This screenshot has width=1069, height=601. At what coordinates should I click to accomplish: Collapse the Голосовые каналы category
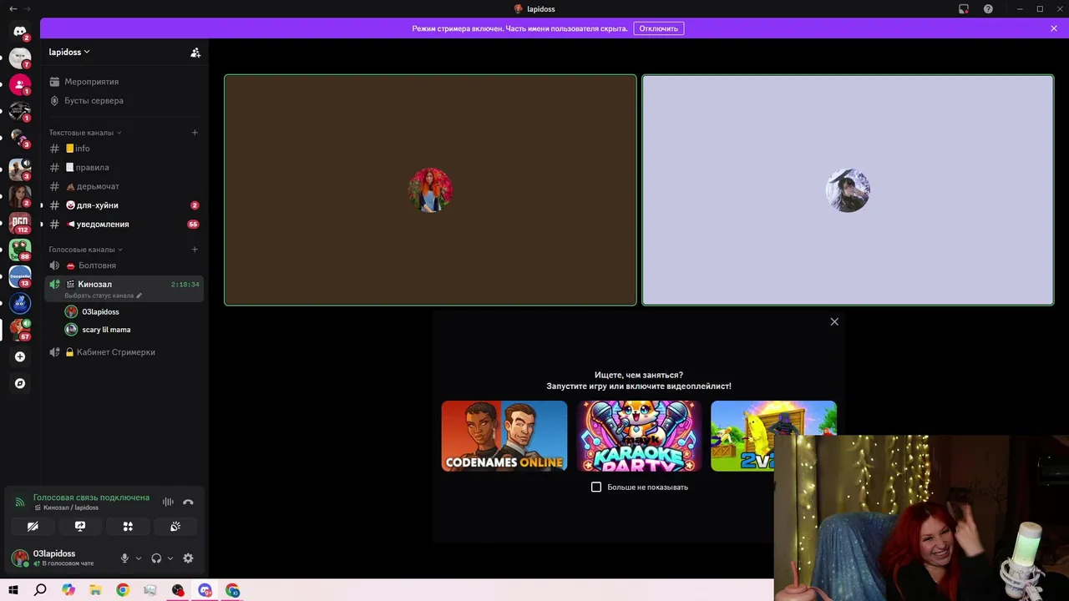86,250
